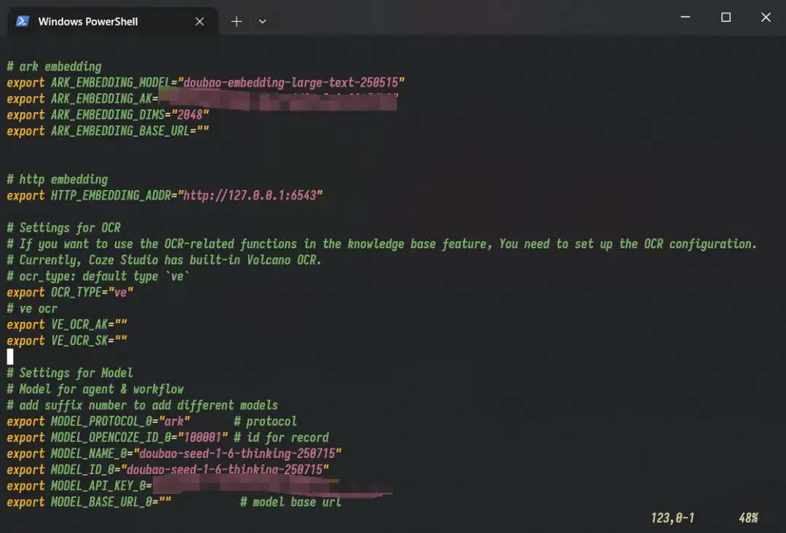Maximize the terminal window

click(726, 17)
